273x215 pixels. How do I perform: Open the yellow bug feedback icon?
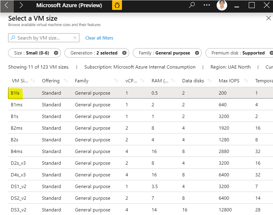click(x=117, y=5)
